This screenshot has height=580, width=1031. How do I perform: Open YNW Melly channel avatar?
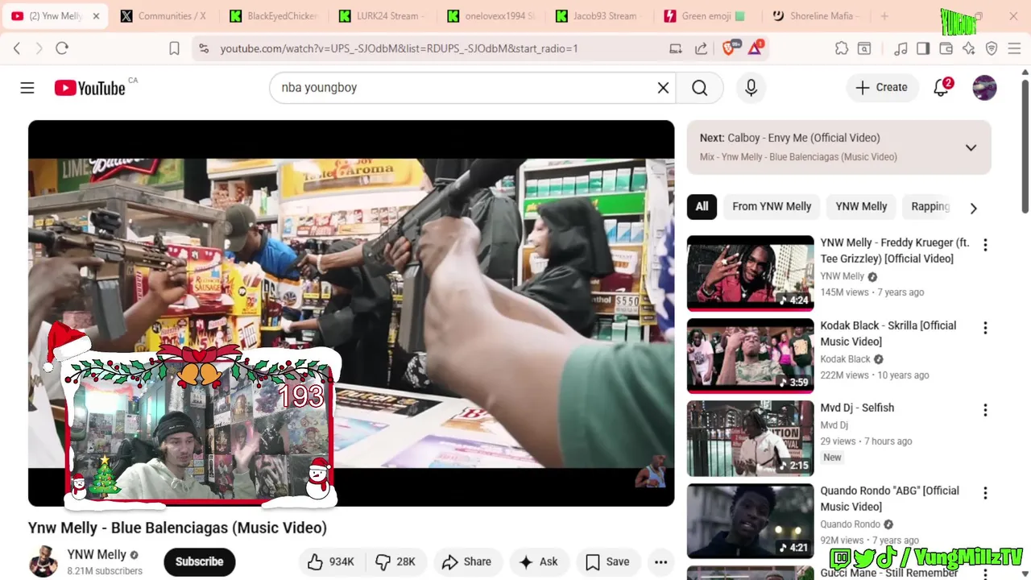43,561
